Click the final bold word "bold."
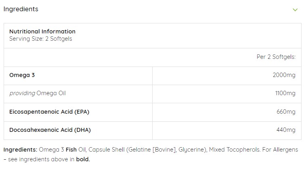The height and width of the screenshot is (173, 306). click(83, 159)
